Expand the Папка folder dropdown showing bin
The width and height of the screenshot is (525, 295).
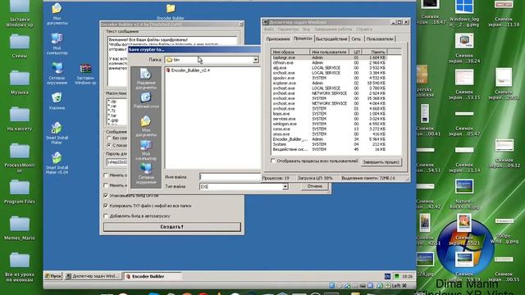[255, 60]
